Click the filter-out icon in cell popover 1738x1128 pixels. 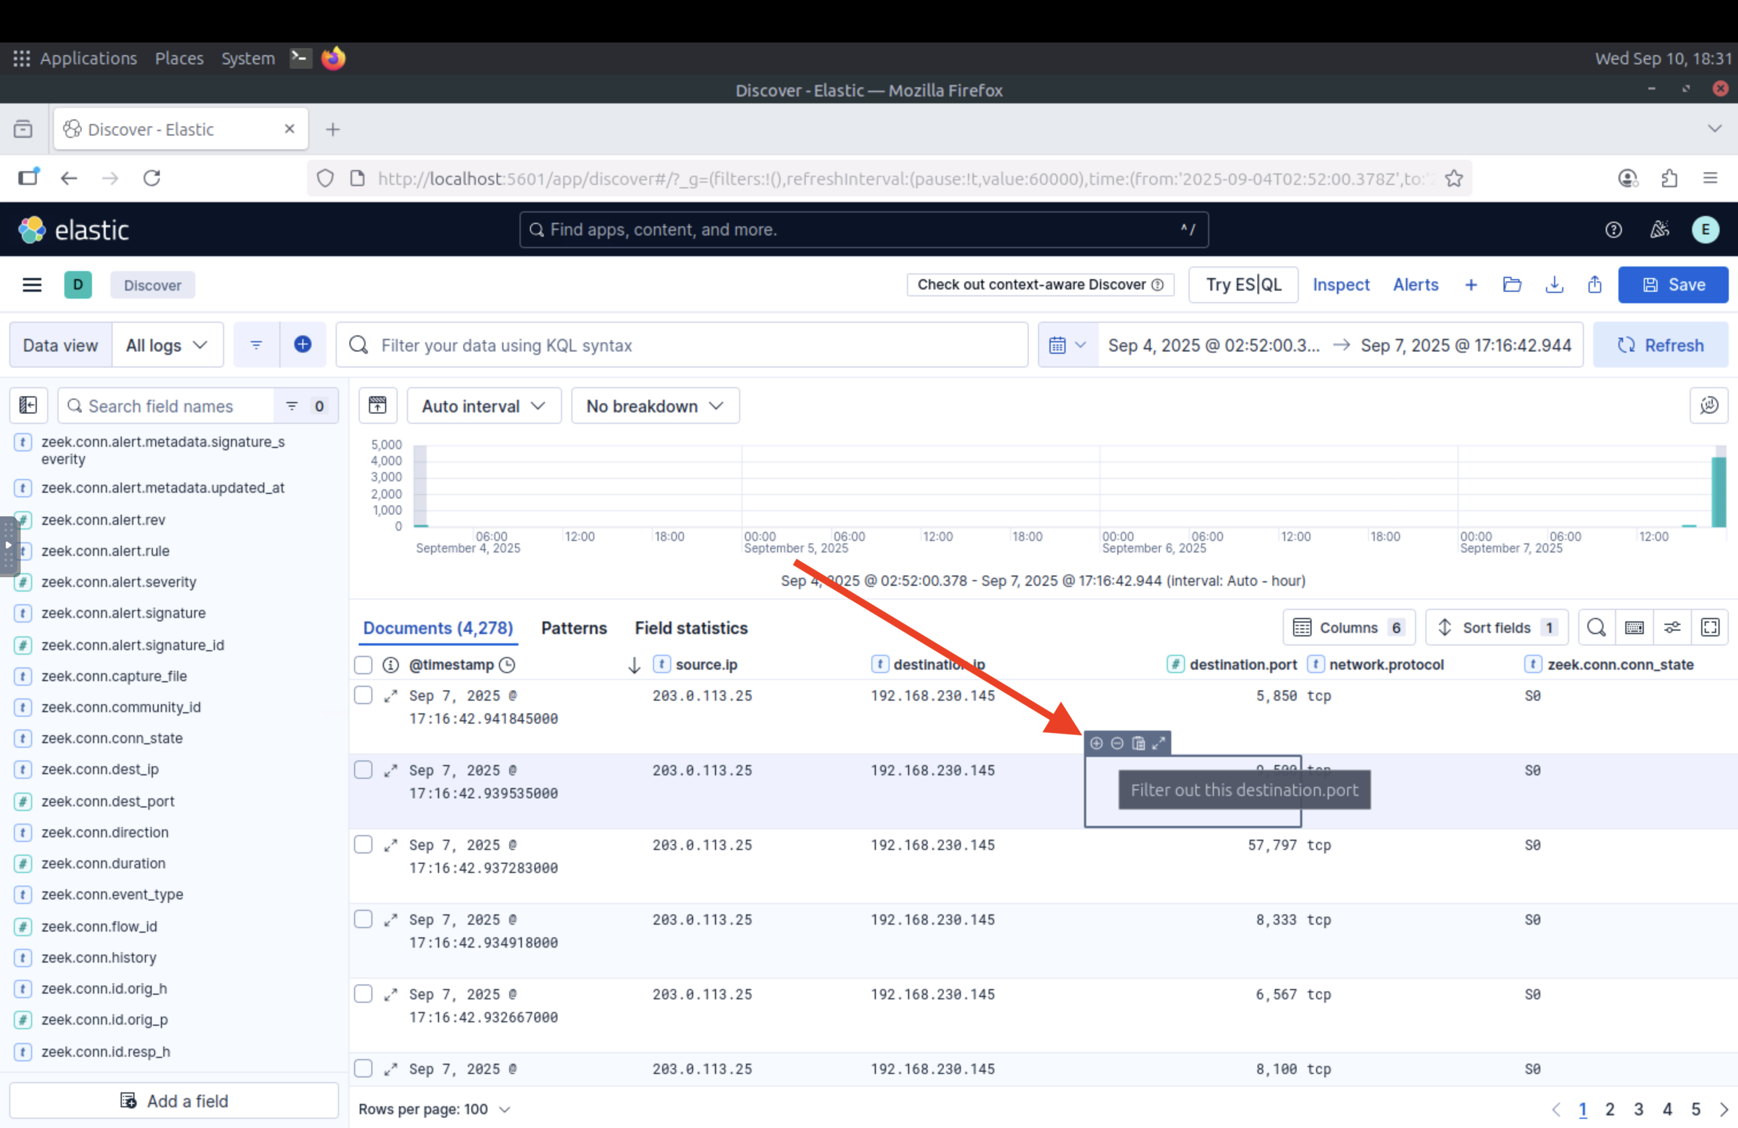point(1117,743)
